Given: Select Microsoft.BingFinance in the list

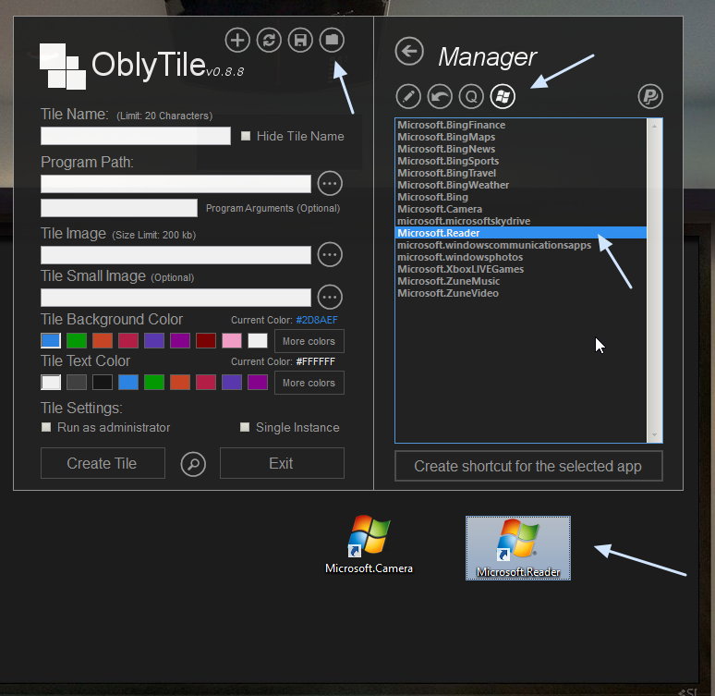Looking at the screenshot, I should (521, 125).
